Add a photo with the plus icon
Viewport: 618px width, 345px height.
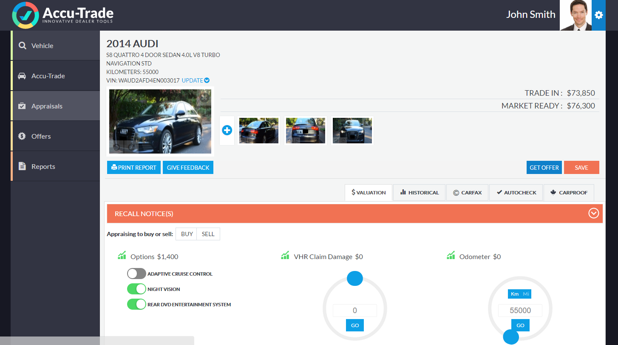pyautogui.click(x=227, y=130)
